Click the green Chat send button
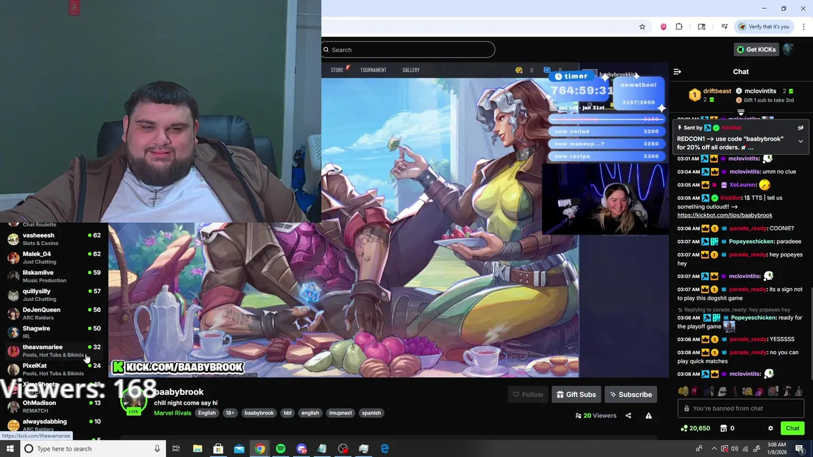The image size is (813, 457). coord(792,428)
